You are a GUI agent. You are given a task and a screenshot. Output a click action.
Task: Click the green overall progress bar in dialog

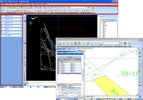tap(71, 90)
